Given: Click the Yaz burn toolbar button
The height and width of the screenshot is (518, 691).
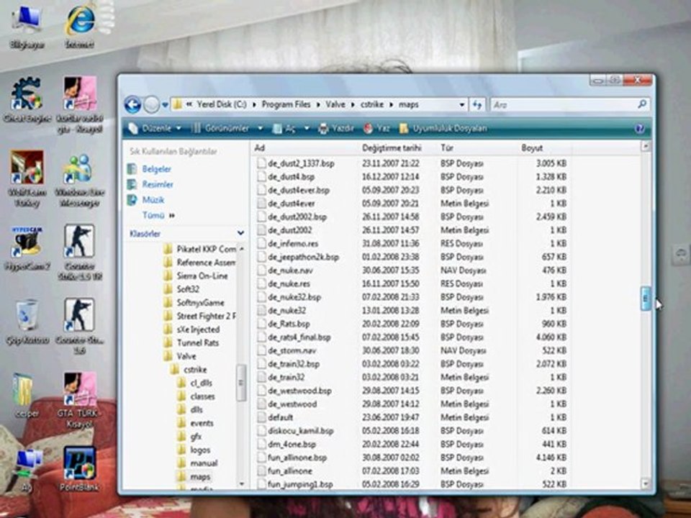Looking at the screenshot, I should click(x=377, y=128).
